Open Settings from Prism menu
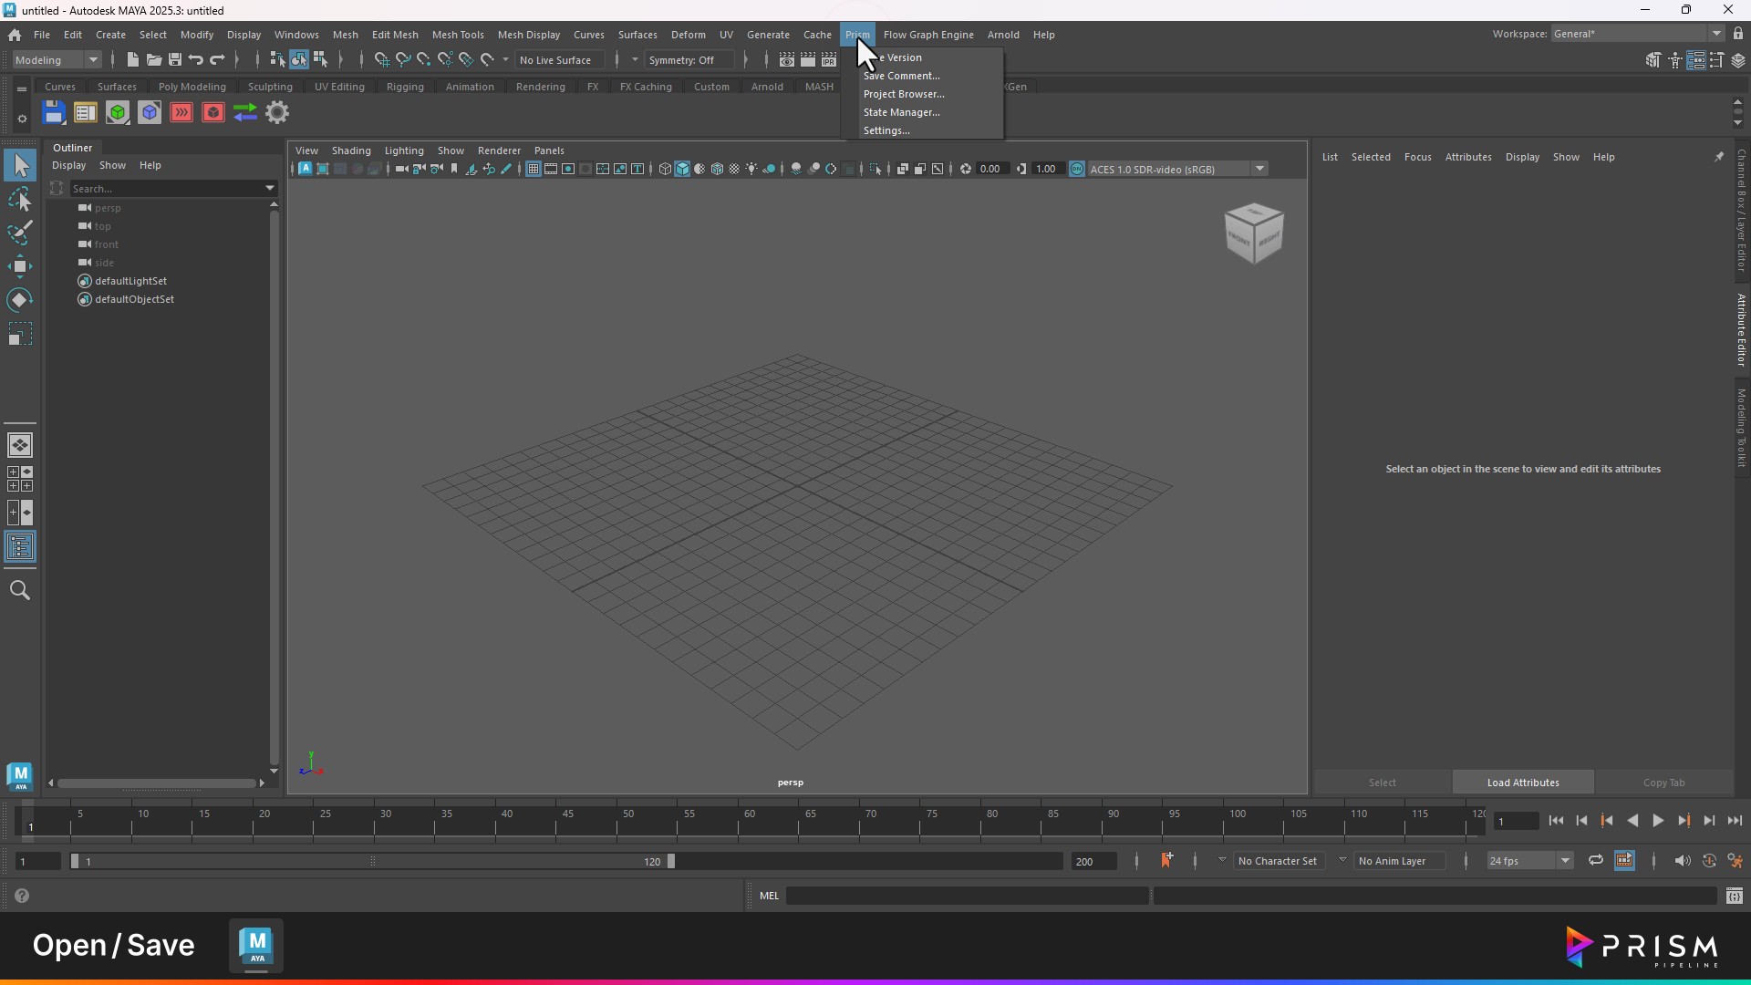 point(886,130)
